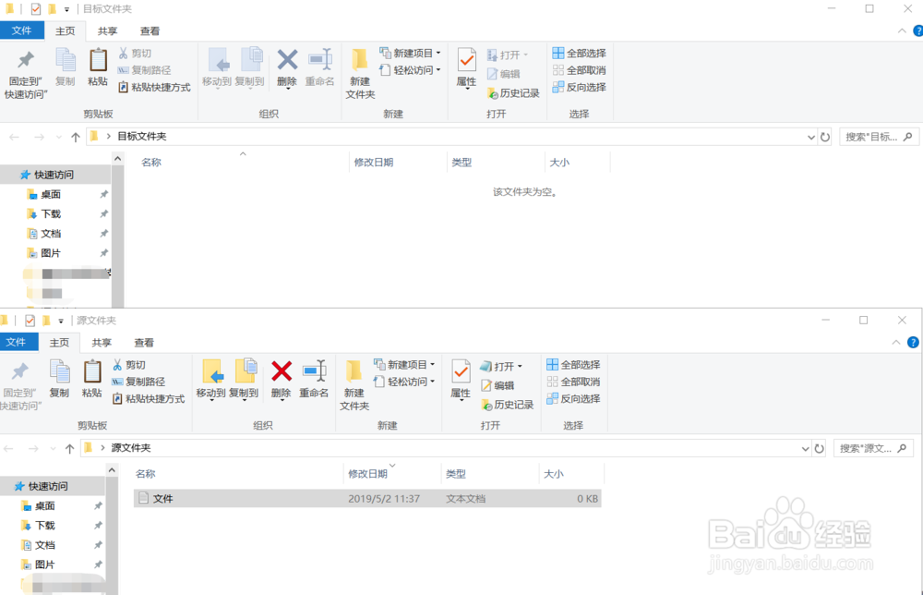Viewport: 923px width, 595px height.
Task: Expand address history dropdown in 目标文件夹 window
Action: coord(811,137)
